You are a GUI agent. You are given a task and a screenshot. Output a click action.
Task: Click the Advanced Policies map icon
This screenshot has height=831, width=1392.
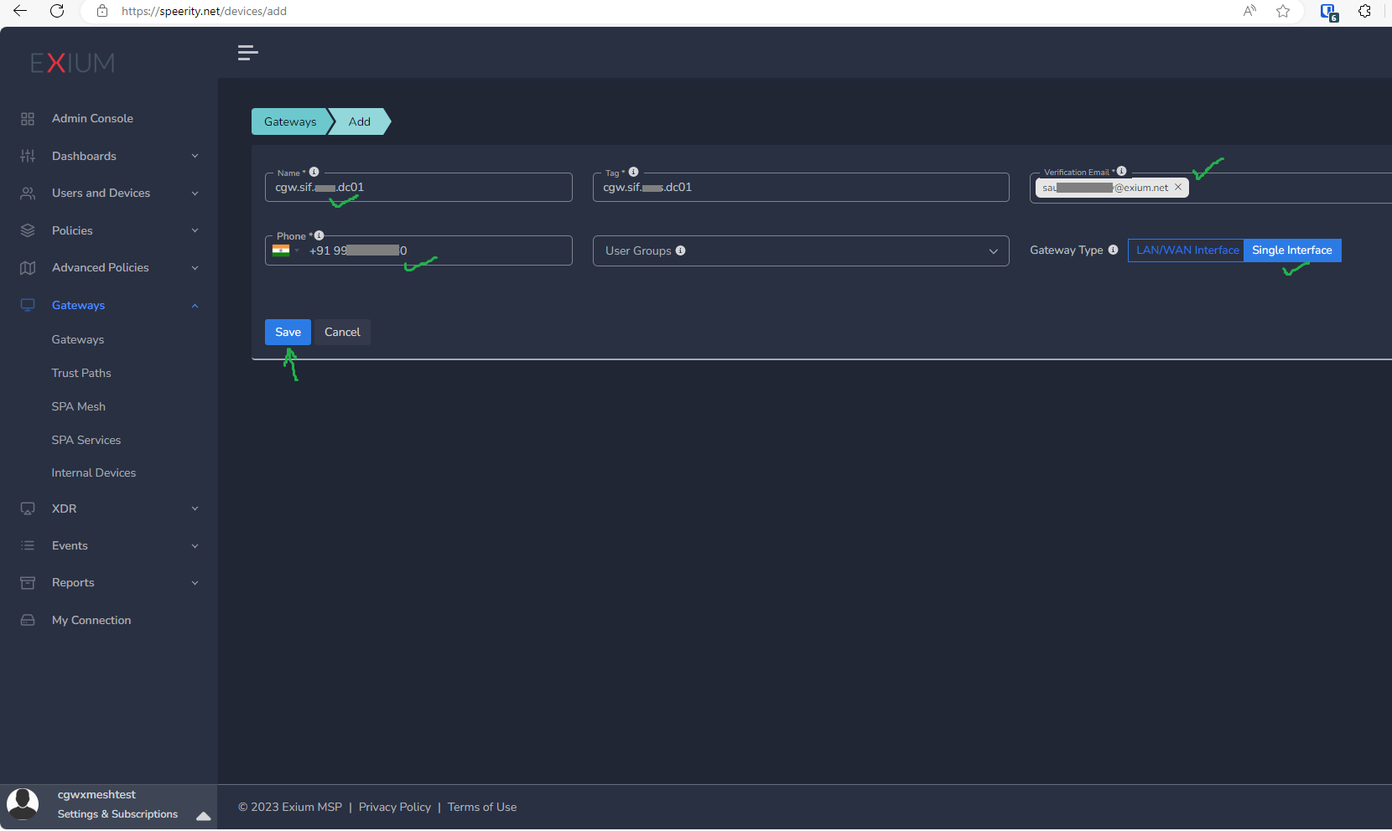pos(28,267)
